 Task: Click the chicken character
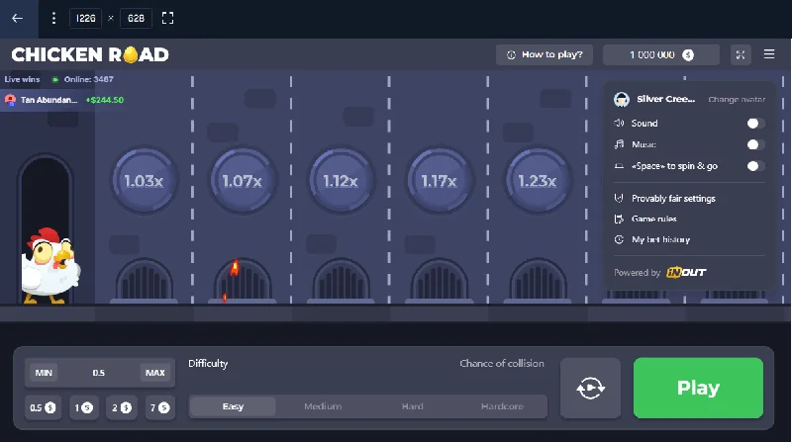tap(50, 266)
